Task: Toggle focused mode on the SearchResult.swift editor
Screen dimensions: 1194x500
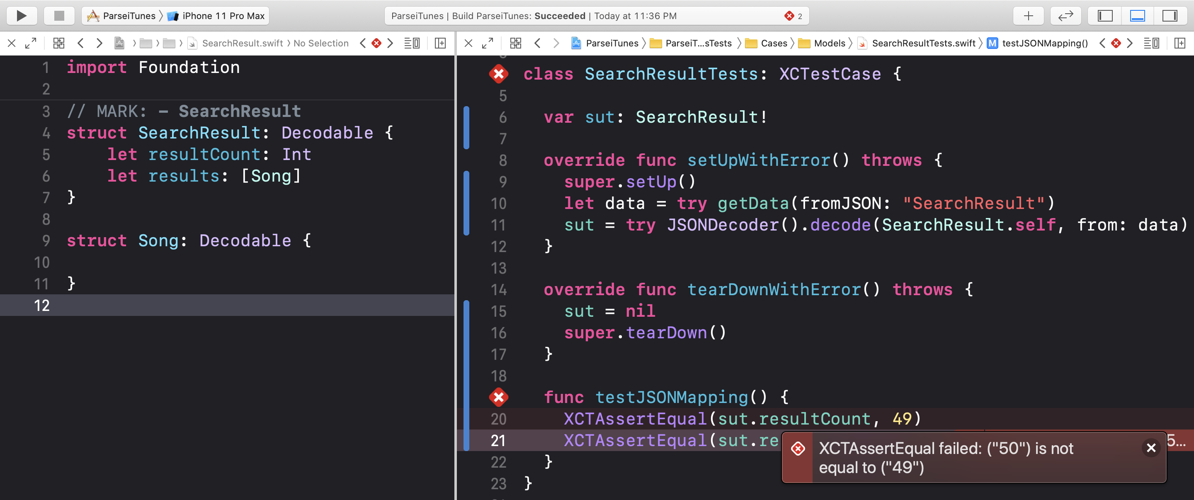Action: [x=31, y=43]
